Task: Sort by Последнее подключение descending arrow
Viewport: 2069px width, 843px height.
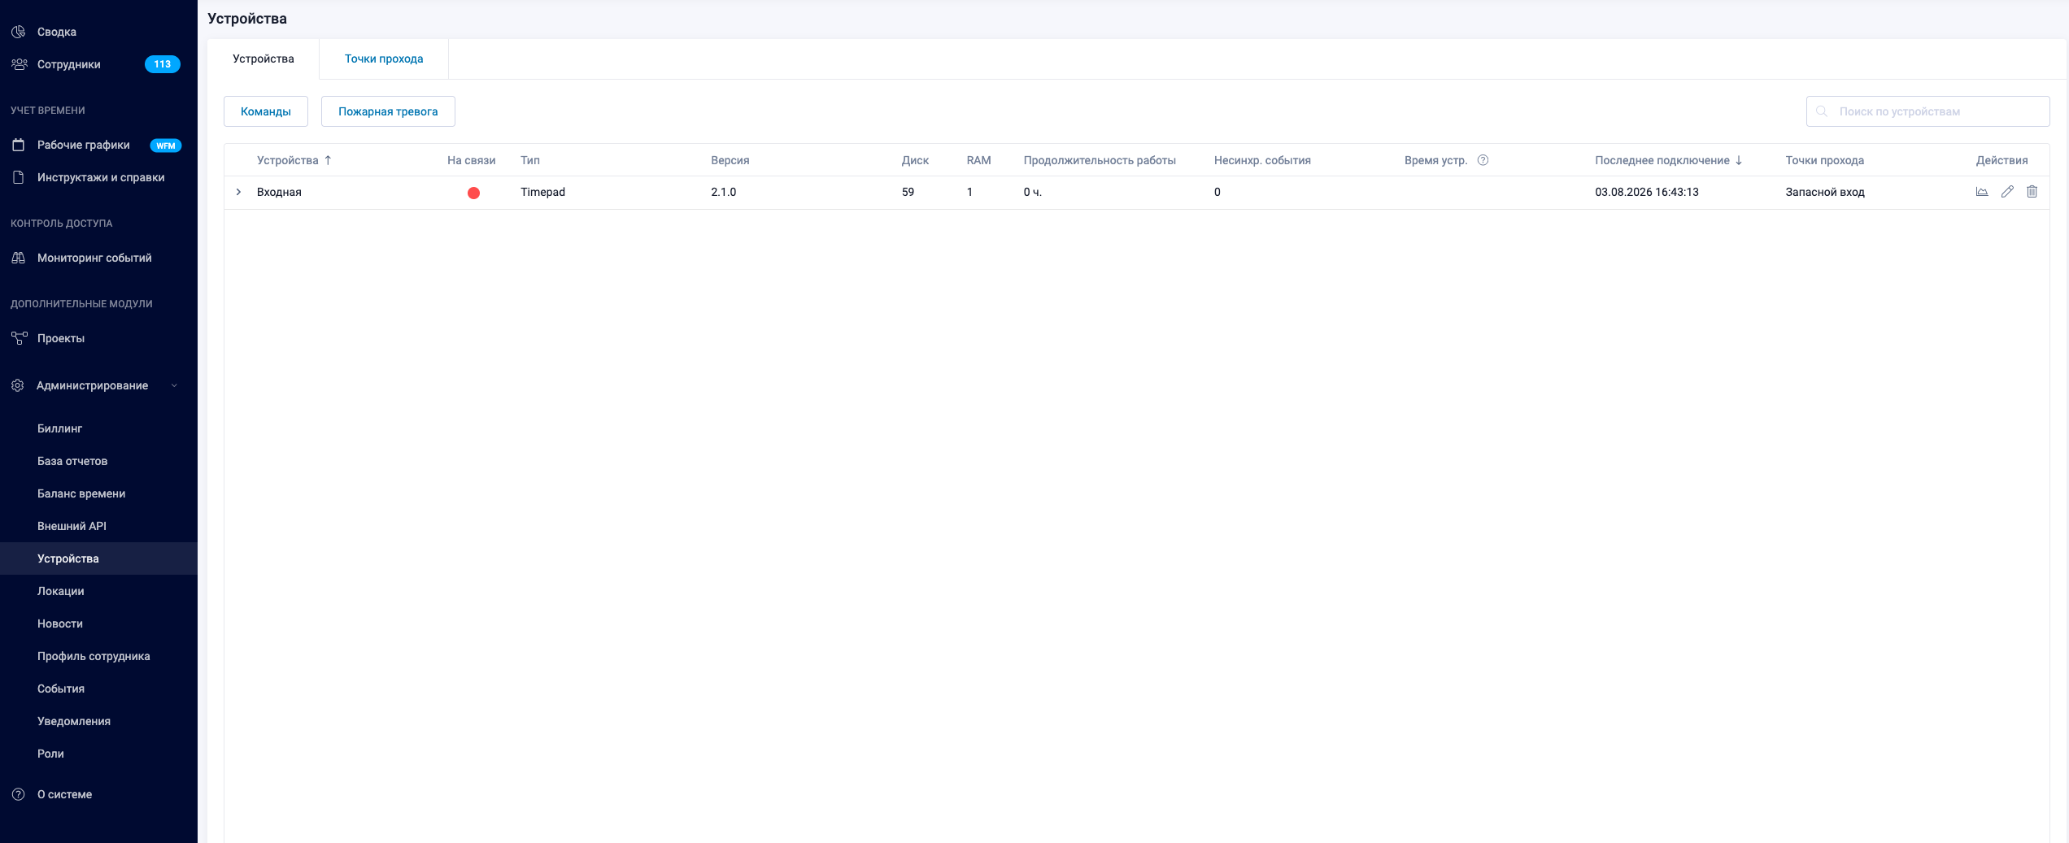Action: point(1739,160)
